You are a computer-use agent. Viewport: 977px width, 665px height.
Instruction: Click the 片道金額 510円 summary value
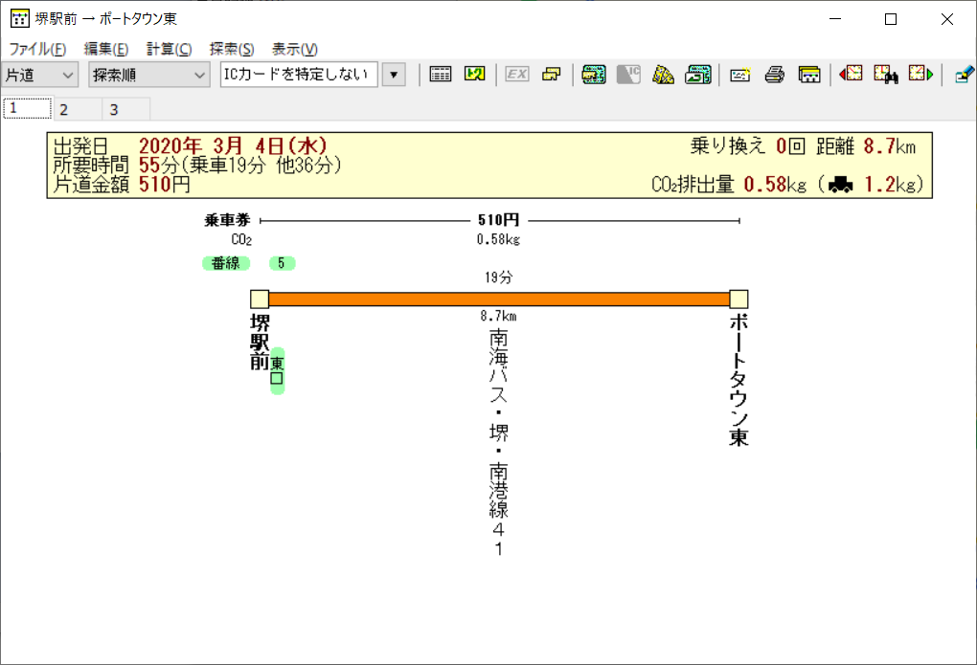coord(165,185)
